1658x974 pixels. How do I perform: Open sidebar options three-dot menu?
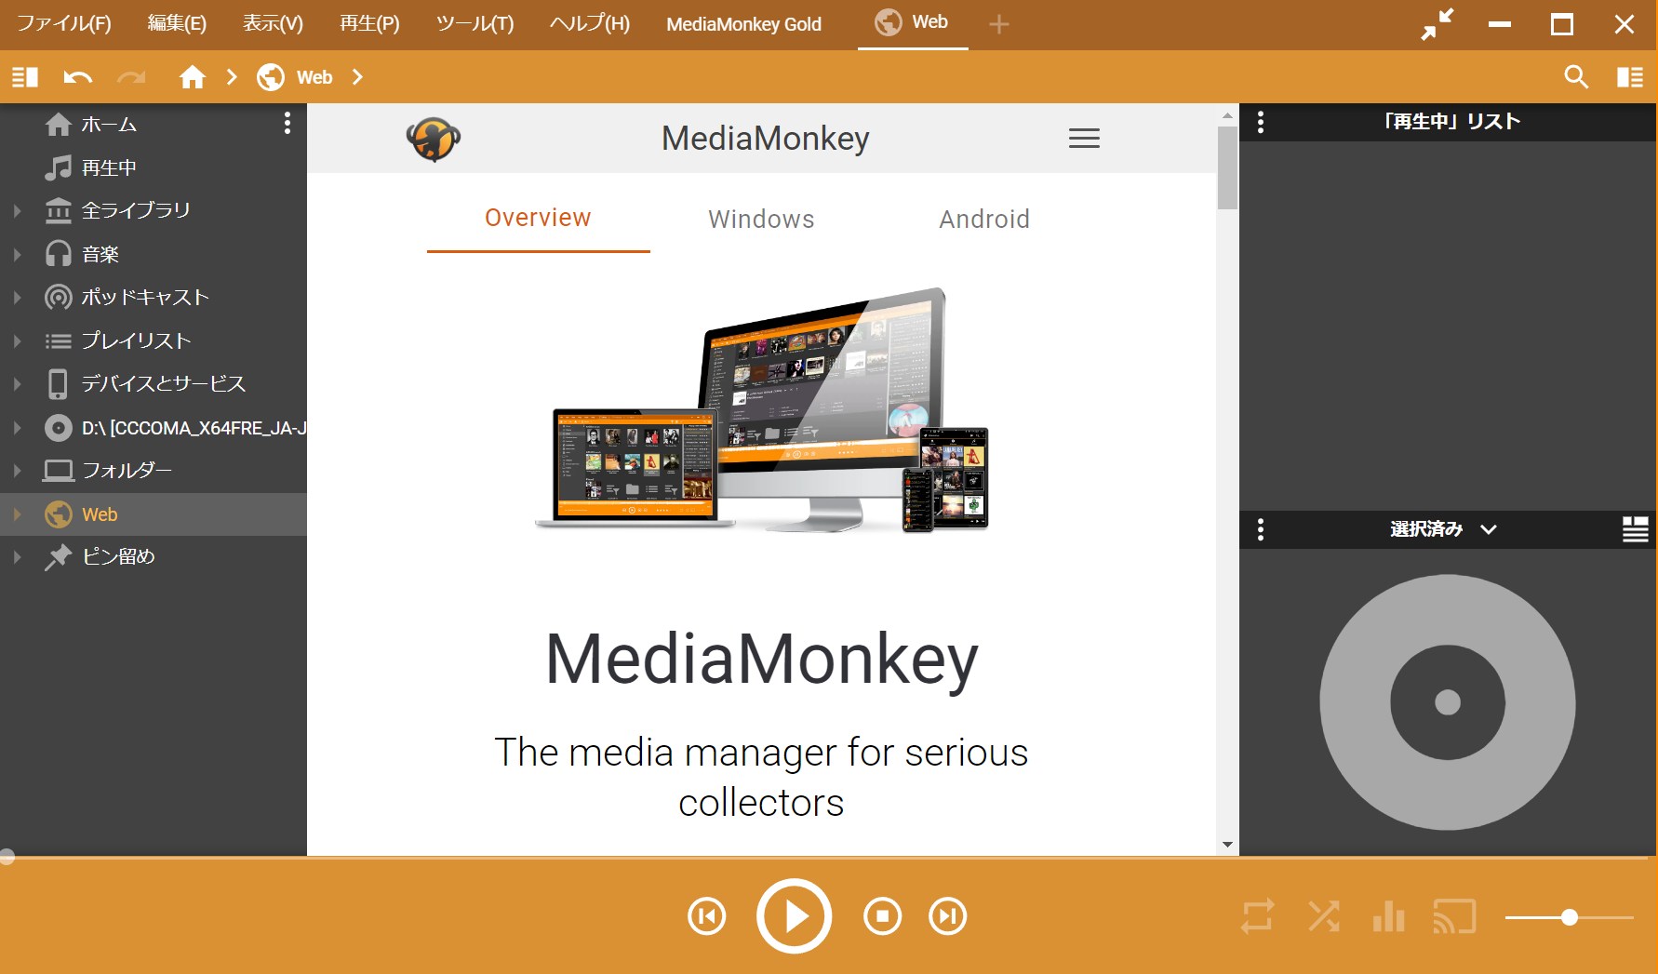(x=287, y=123)
